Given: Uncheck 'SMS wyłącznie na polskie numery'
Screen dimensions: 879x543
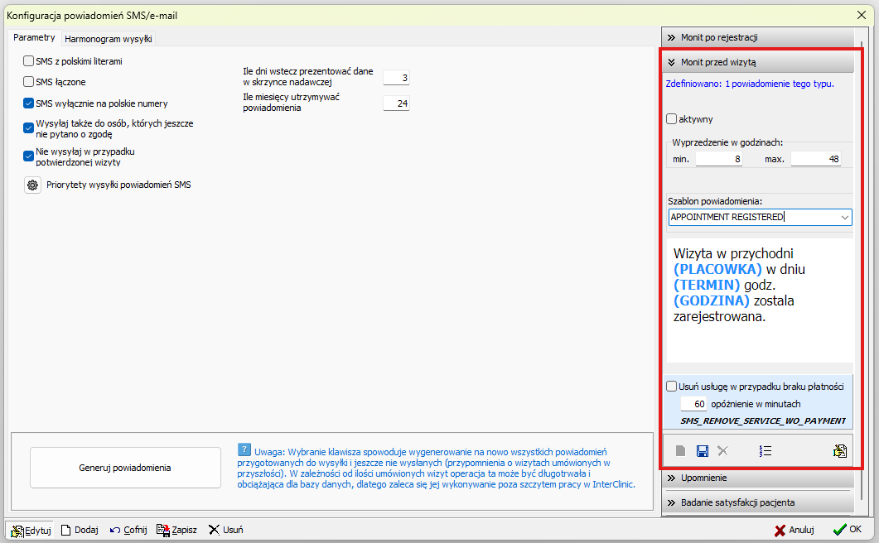Looking at the screenshot, I should point(29,103).
